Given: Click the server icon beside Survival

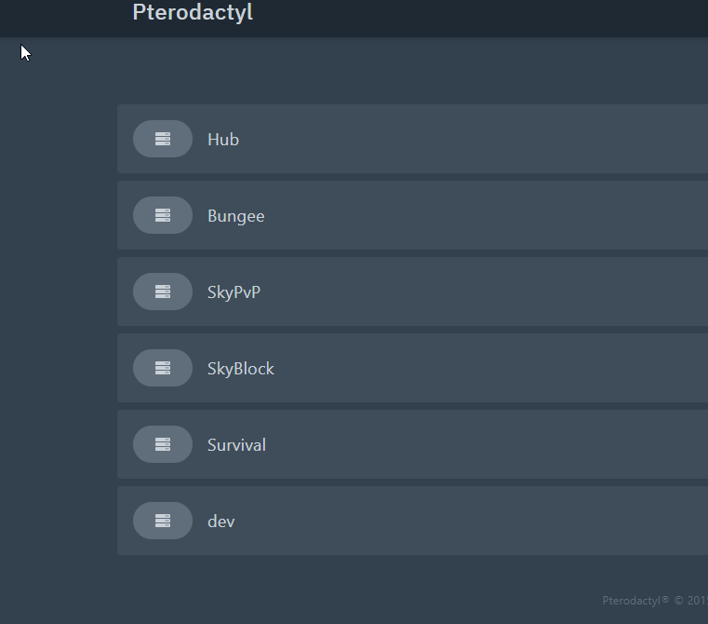Looking at the screenshot, I should click(x=163, y=444).
